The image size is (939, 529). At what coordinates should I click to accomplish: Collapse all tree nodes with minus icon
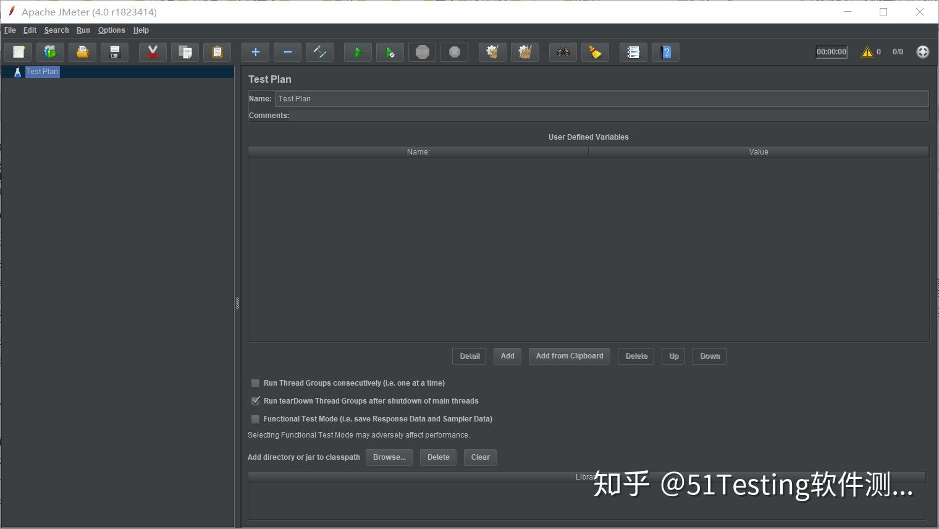(288, 52)
